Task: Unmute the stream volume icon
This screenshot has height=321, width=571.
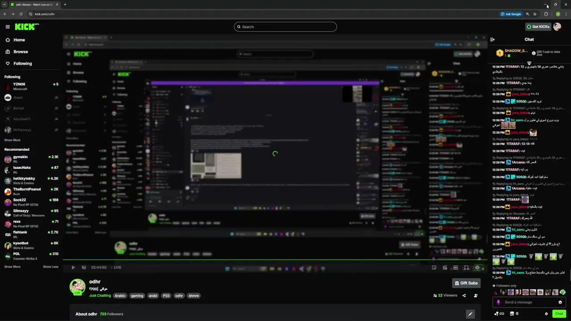Action: click(x=84, y=267)
